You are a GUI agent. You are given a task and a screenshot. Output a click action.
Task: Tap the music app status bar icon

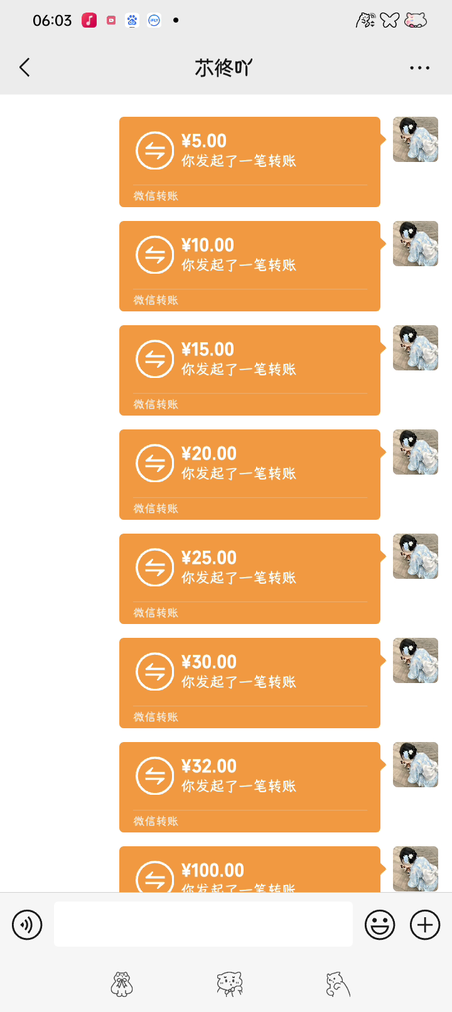point(90,20)
